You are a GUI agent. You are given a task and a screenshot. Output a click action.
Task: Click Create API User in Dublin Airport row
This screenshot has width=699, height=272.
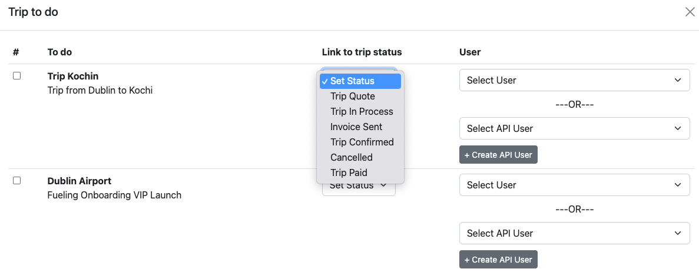[x=498, y=260]
